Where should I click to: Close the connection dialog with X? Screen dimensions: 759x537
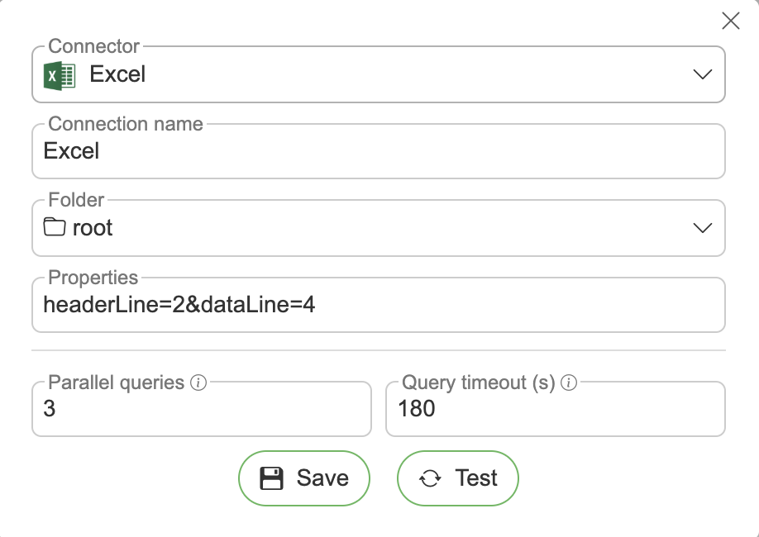tap(731, 21)
